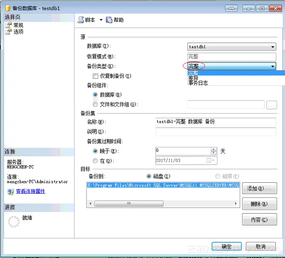Viewport: 285px width, 258px height.
Task: Select the backup destination path entry
Action: (x=163, y=185)
